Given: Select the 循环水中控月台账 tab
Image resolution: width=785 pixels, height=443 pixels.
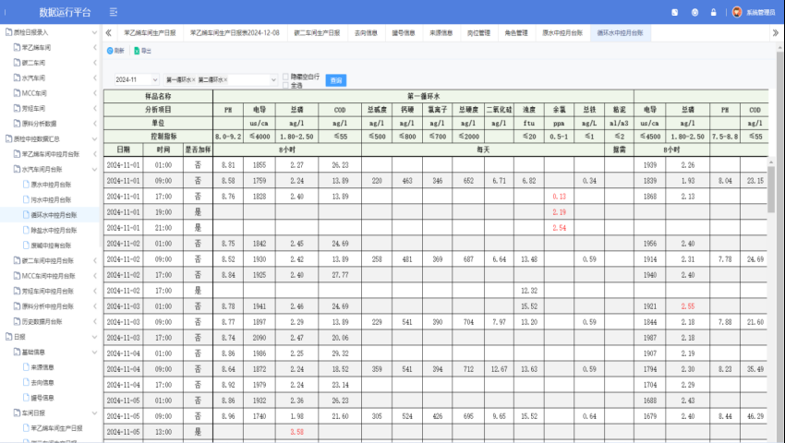Looking at the screenshot, I should pos(621,33).
